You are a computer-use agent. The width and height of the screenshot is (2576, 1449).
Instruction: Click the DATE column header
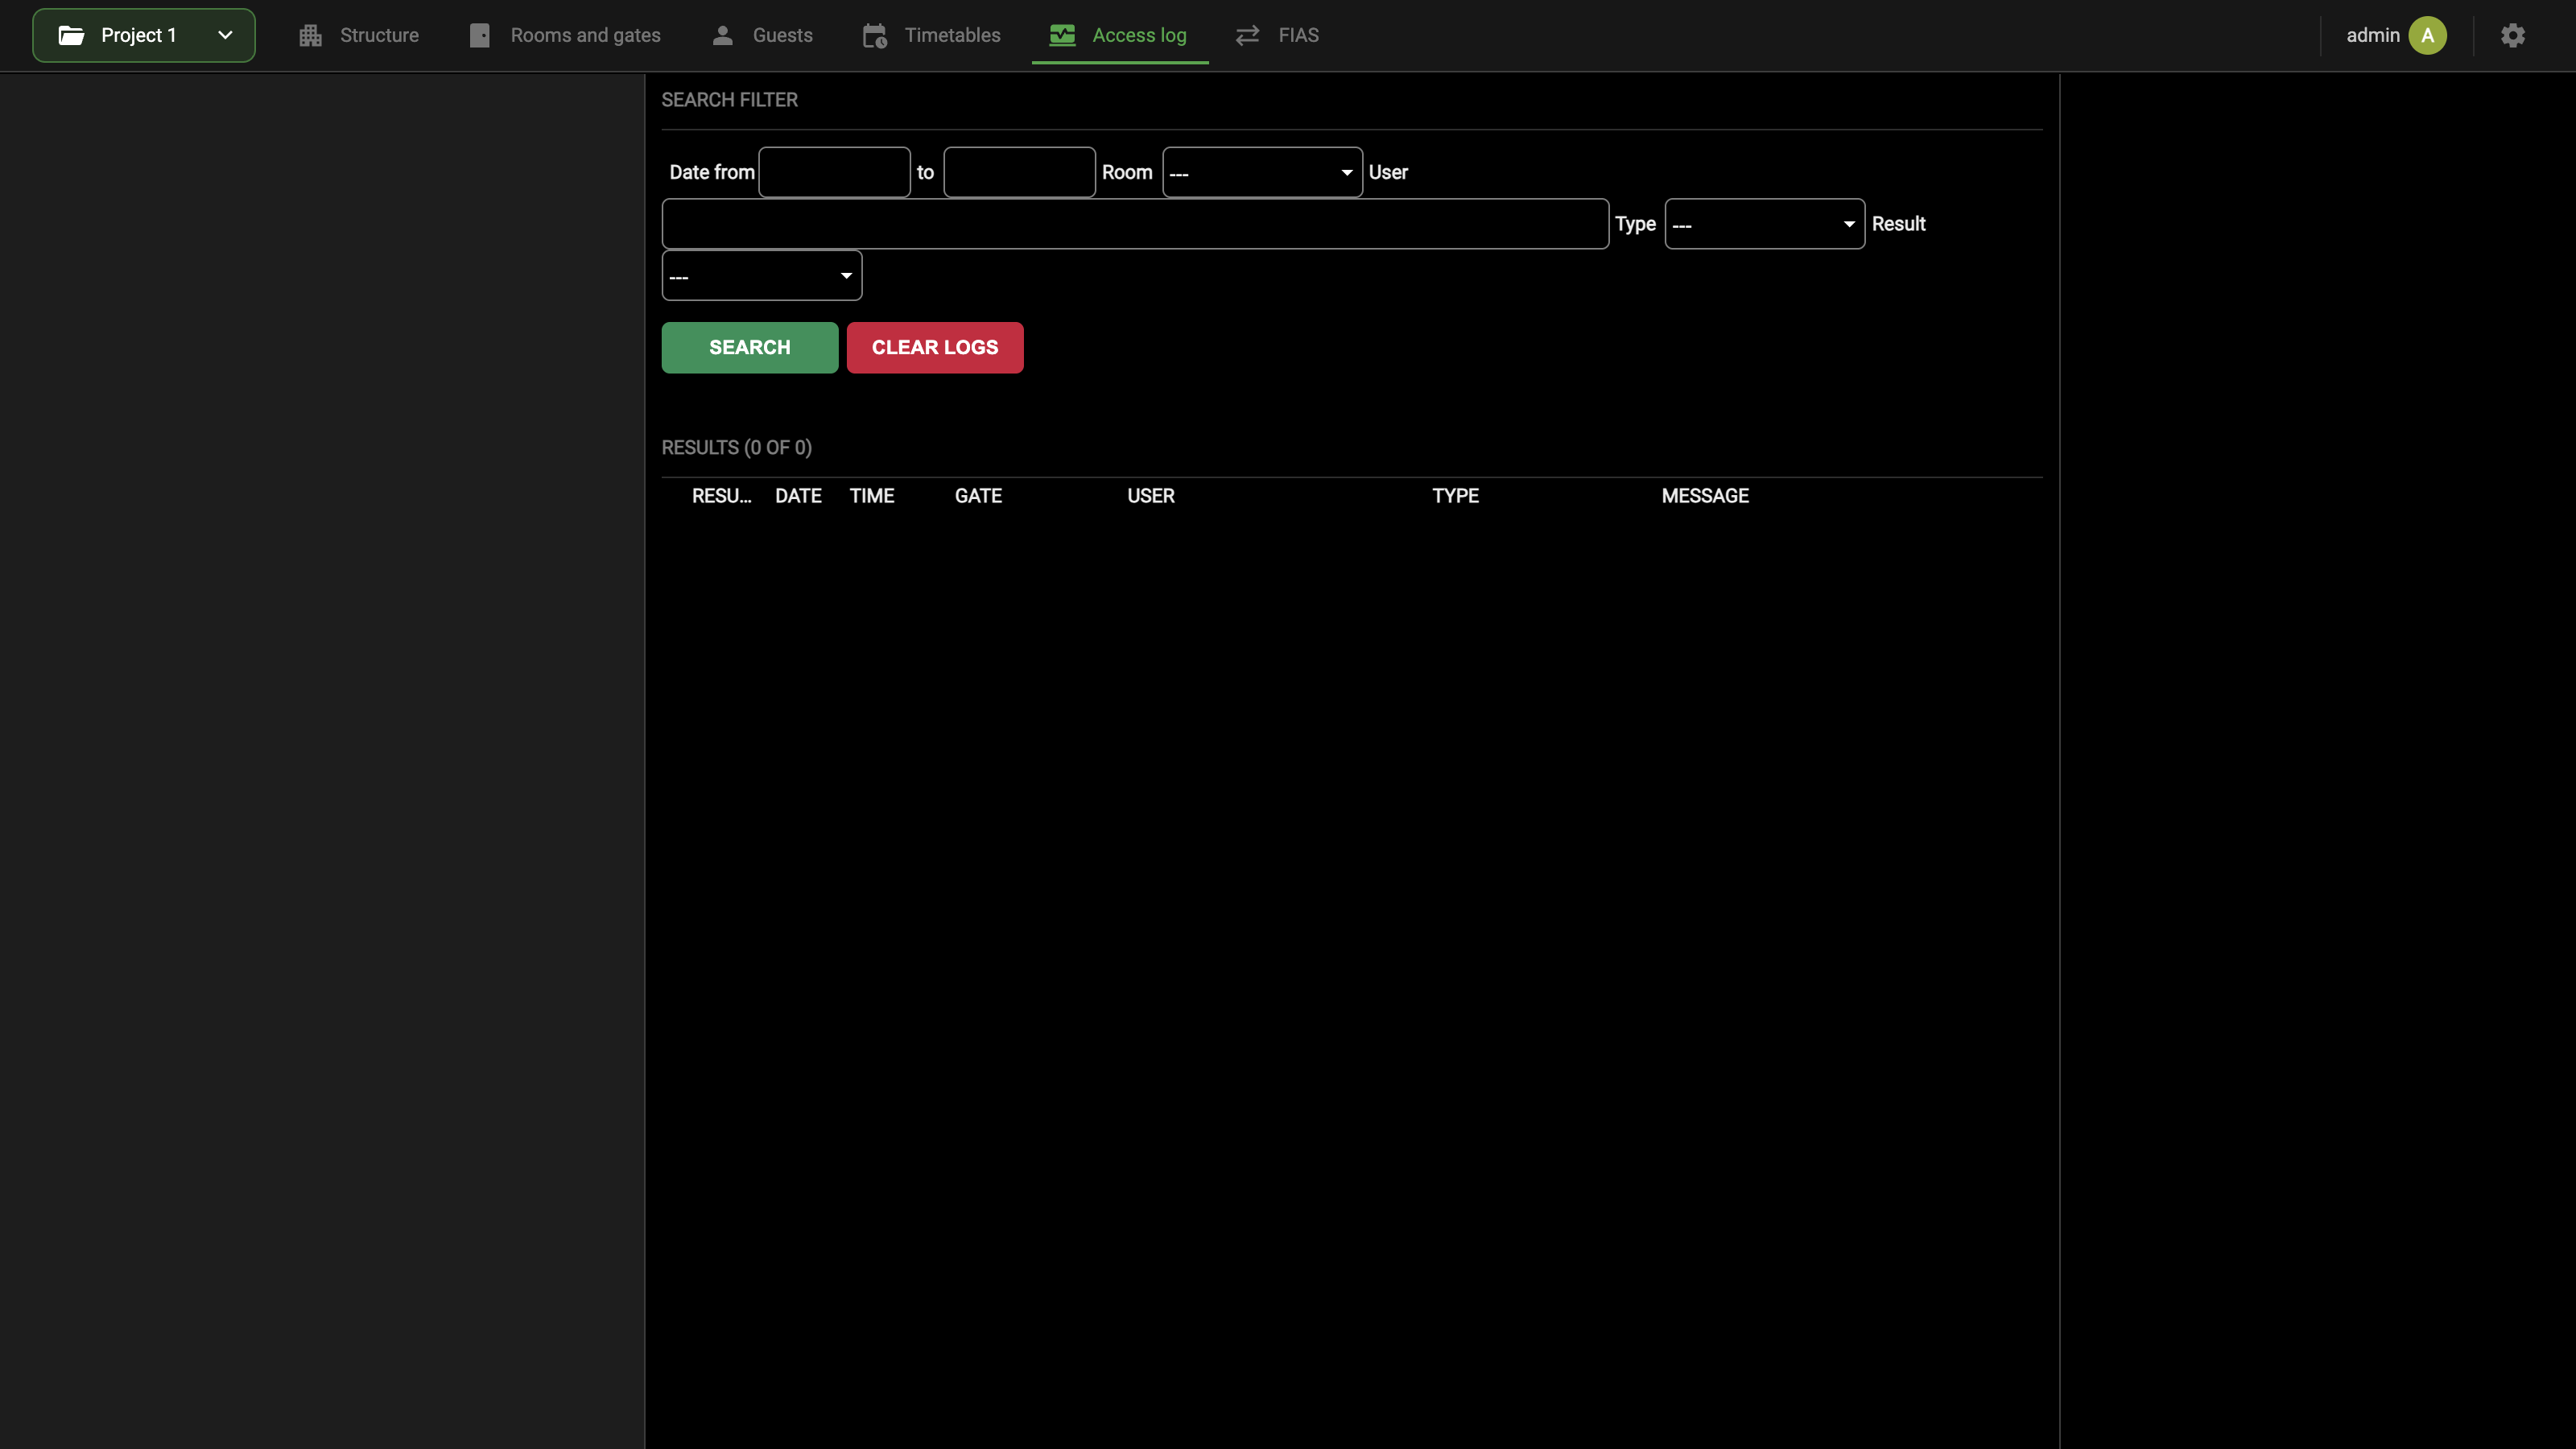coord(798,496)
